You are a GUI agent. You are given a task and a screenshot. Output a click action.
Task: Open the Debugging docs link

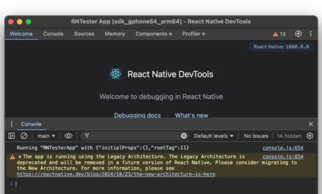[x=137, y=115]
